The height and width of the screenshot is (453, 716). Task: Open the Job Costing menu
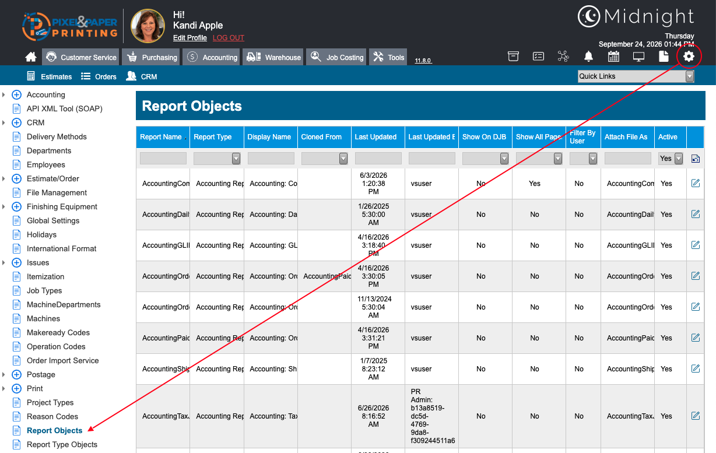click(x=337, y=57)
